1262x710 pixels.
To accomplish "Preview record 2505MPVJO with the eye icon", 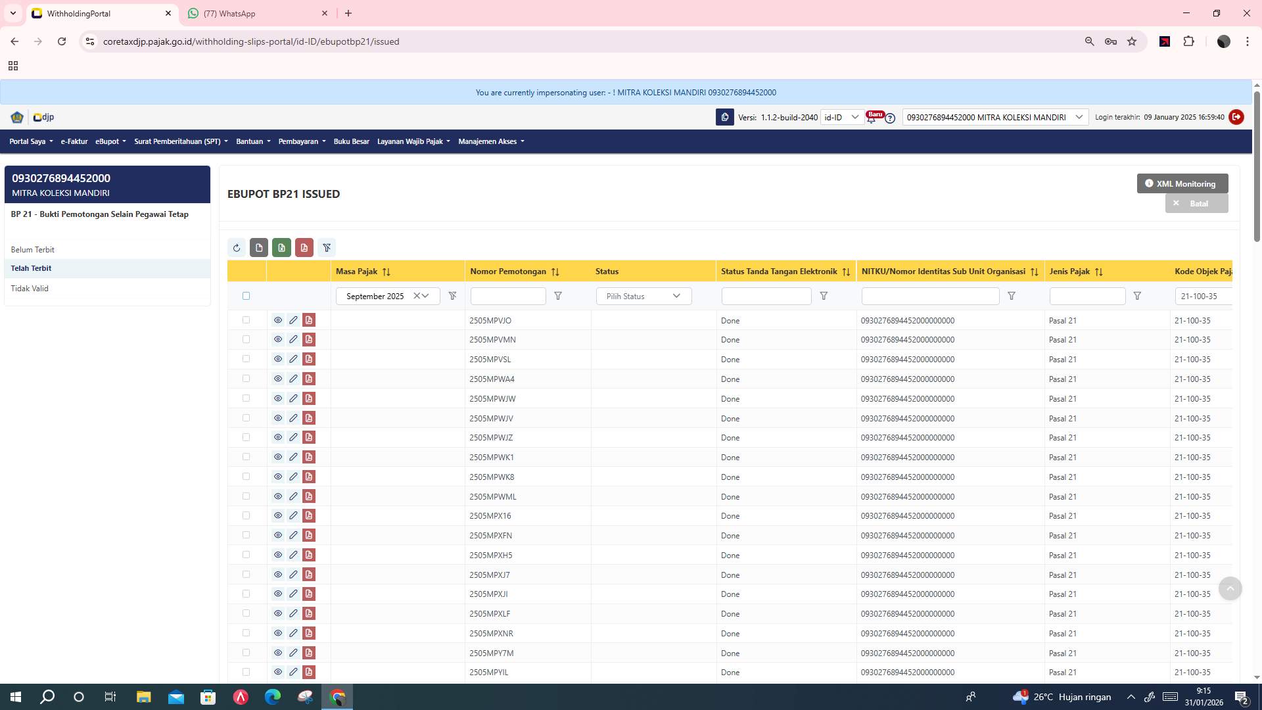I will pos(278,320).
